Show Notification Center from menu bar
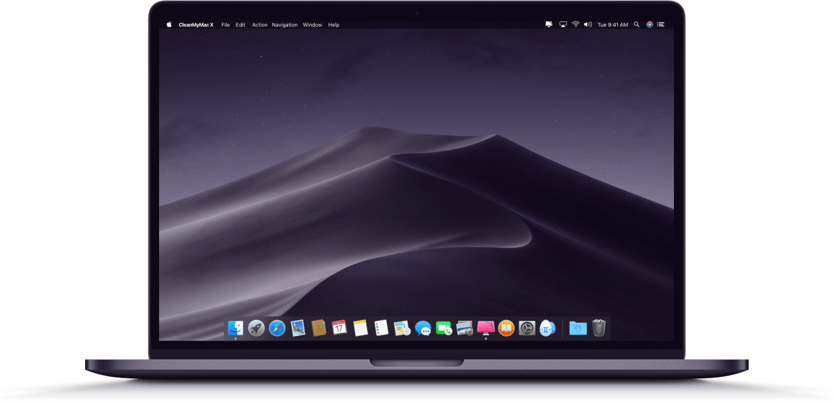 (x=661, y=25)
